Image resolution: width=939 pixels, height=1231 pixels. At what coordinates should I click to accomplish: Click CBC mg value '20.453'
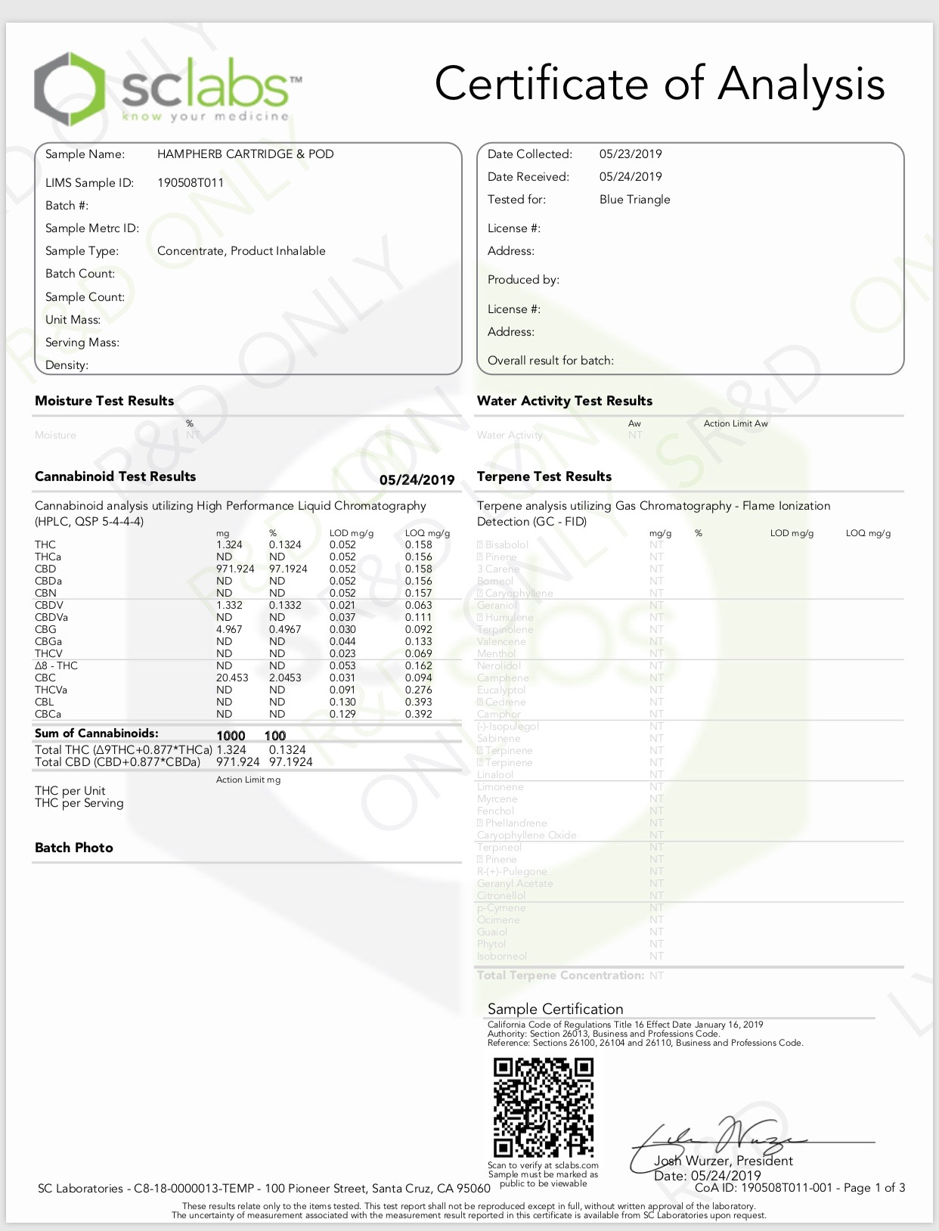pos(232,678)
